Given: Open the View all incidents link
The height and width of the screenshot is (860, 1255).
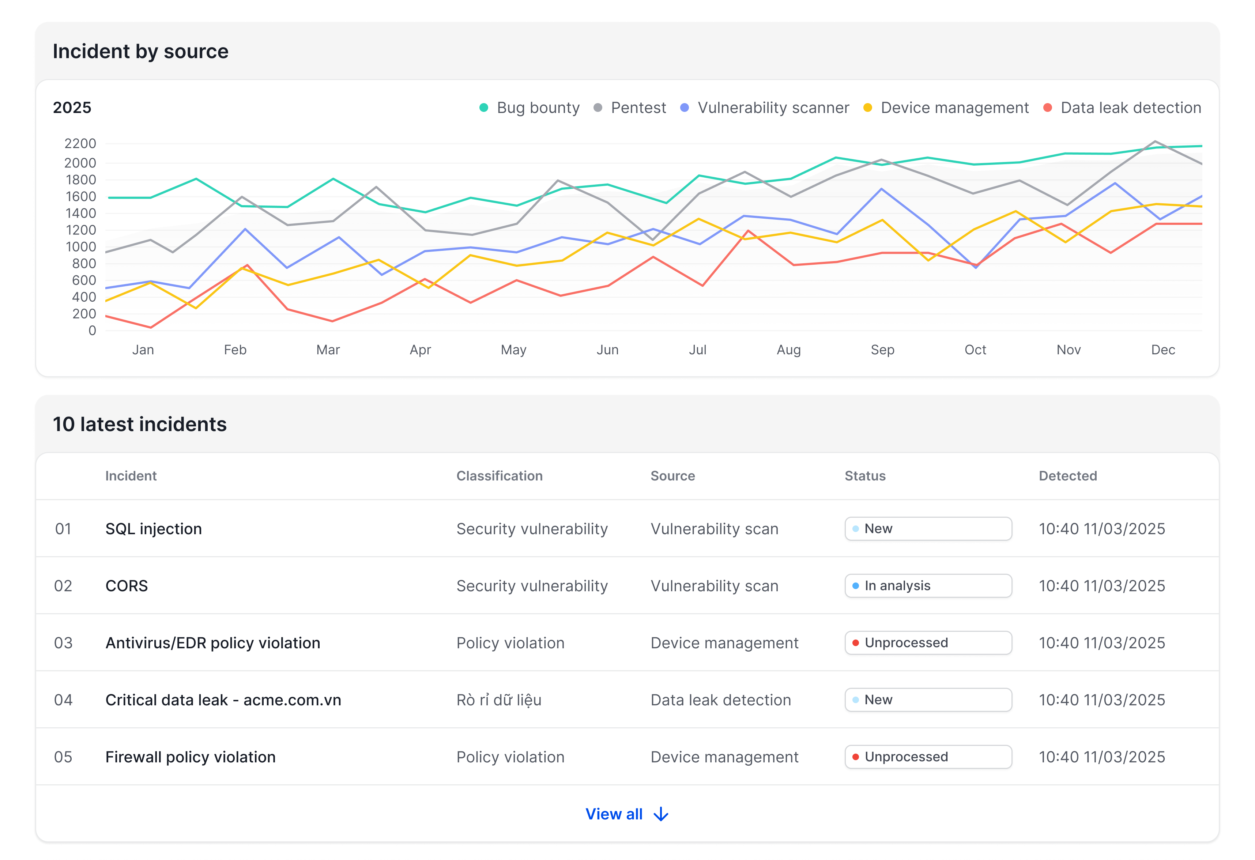Looking at the screenshot, I should click(614, 814).
